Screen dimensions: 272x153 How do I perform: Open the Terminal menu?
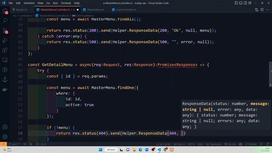(66, 3)
